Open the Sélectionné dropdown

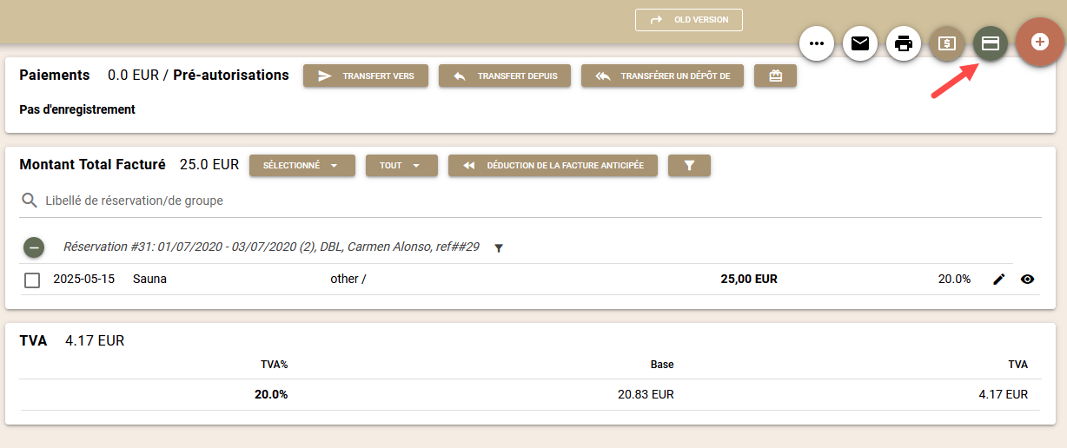(x=302, y=165)
